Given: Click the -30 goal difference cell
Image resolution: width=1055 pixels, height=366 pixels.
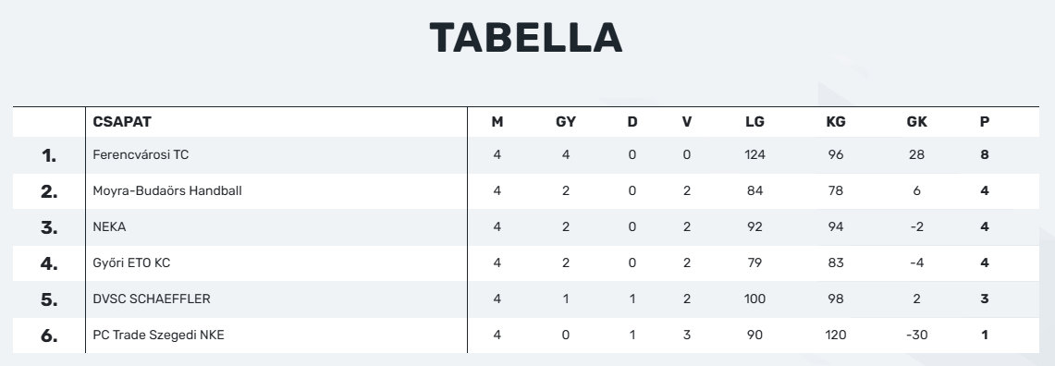Looking at the screenshot, I should point(917,335).
